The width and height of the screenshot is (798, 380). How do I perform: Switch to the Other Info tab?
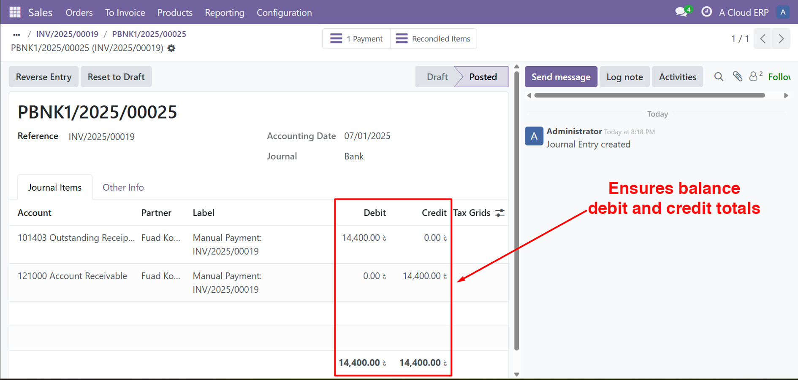click(x=123, y=187)
